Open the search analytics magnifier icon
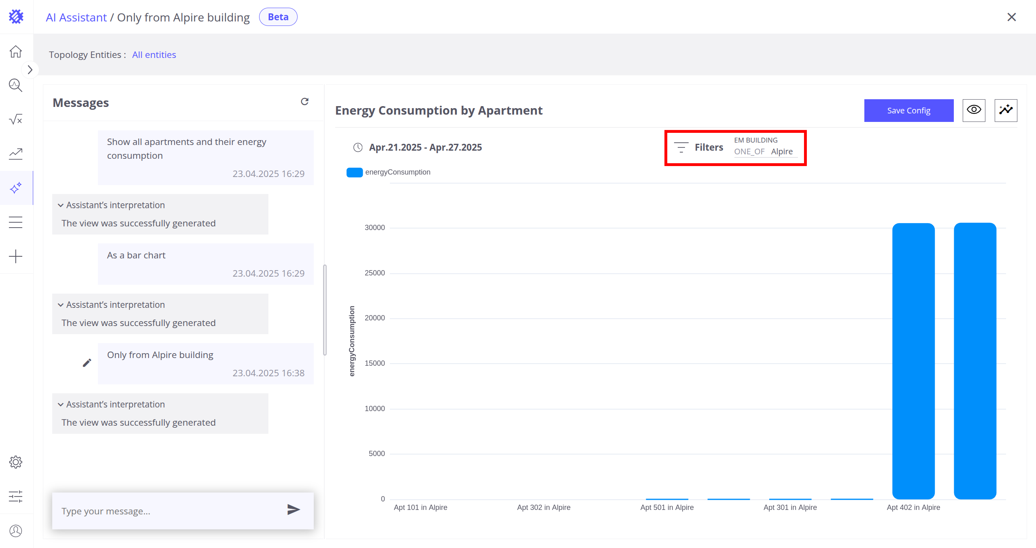 point(16,85)
